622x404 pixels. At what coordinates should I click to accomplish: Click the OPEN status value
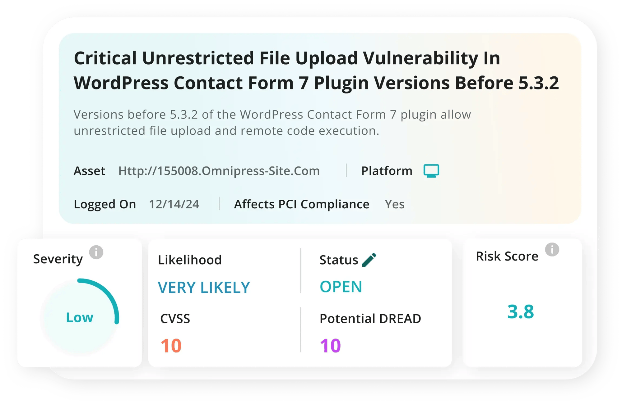pos(341,286)
